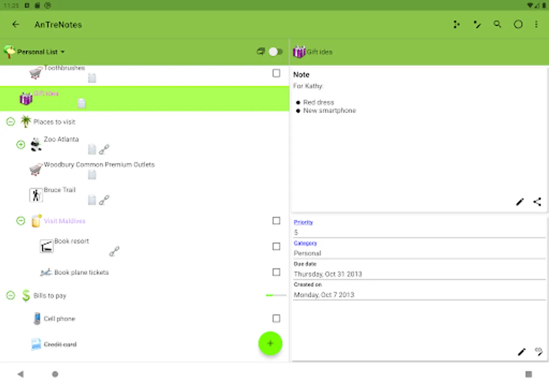Share the note
This screenshot has height=386, width=549.
pos(537,202)
